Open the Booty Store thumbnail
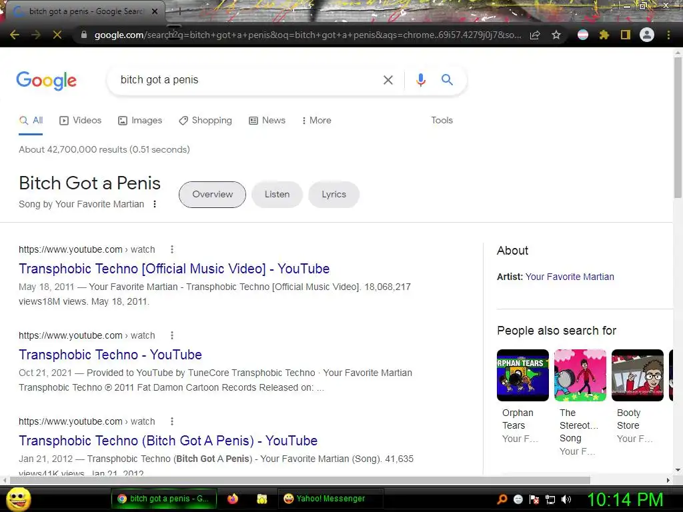This screenshot has height=512, width=683. [x=637, y=375]
